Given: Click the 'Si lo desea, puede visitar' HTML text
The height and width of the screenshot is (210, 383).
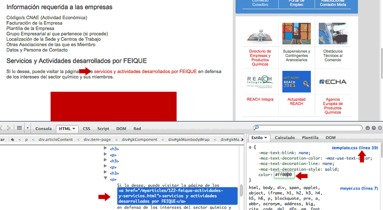Looking at the screenshot, I should [x=168, y=185].
